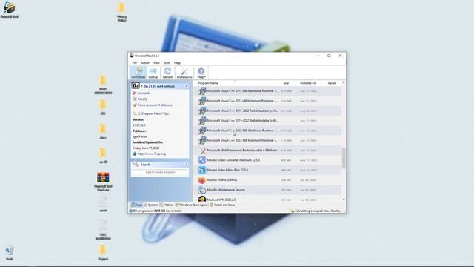Click the XNA Framework orange X icon
This screenshot has width=474, height=267.
pyautogui.click(x=202, y=151)
